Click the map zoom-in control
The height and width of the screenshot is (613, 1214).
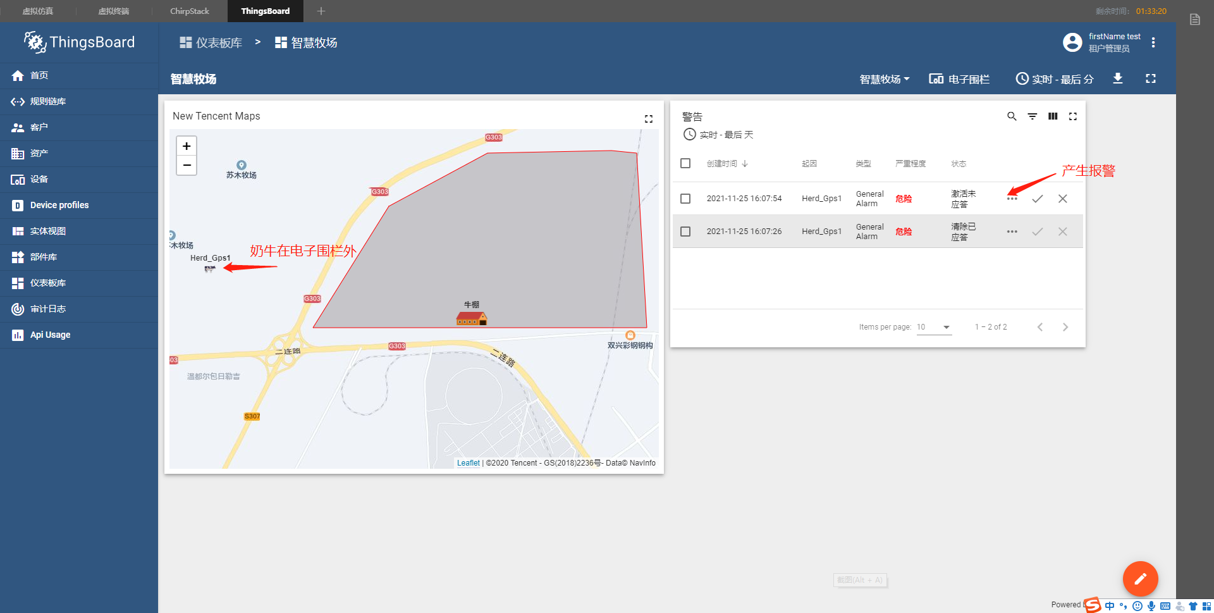click(x=186, y=146)
